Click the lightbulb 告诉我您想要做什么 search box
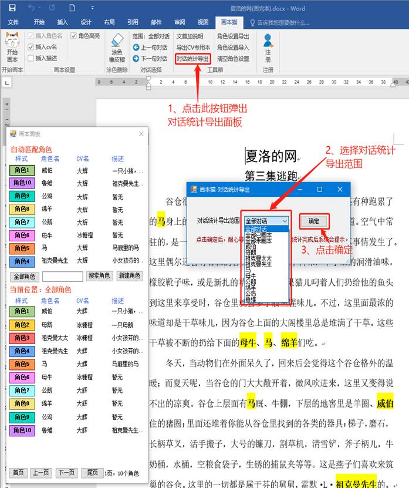Screen dimensions: 409x488 click(280, 23)
